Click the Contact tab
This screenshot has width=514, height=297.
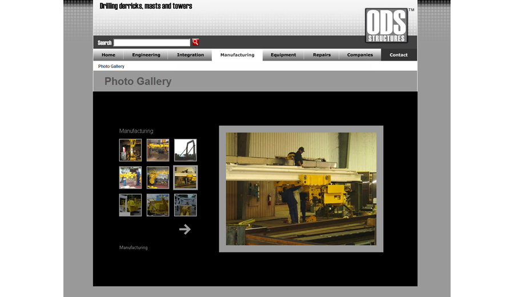(399, 55)
